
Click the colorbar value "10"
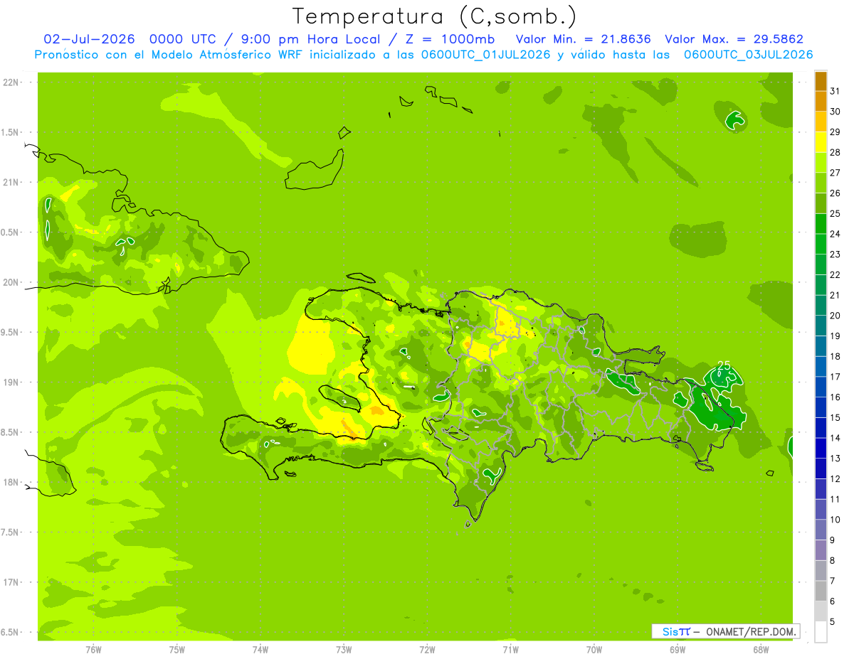tap(835, 520)
